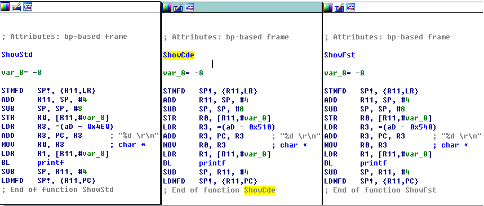
Task: Click LDR R1 var_8 line in ShowCde
Action: point(217,154)
